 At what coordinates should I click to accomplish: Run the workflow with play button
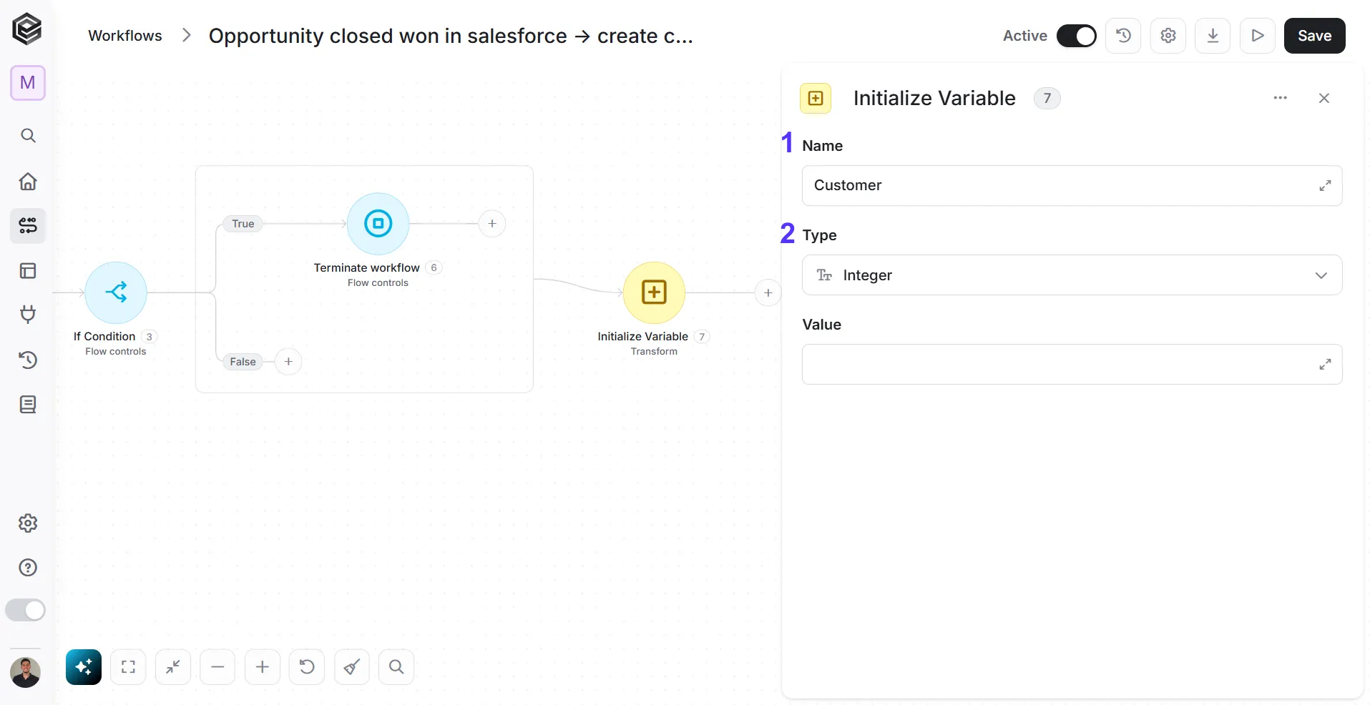1258,36
